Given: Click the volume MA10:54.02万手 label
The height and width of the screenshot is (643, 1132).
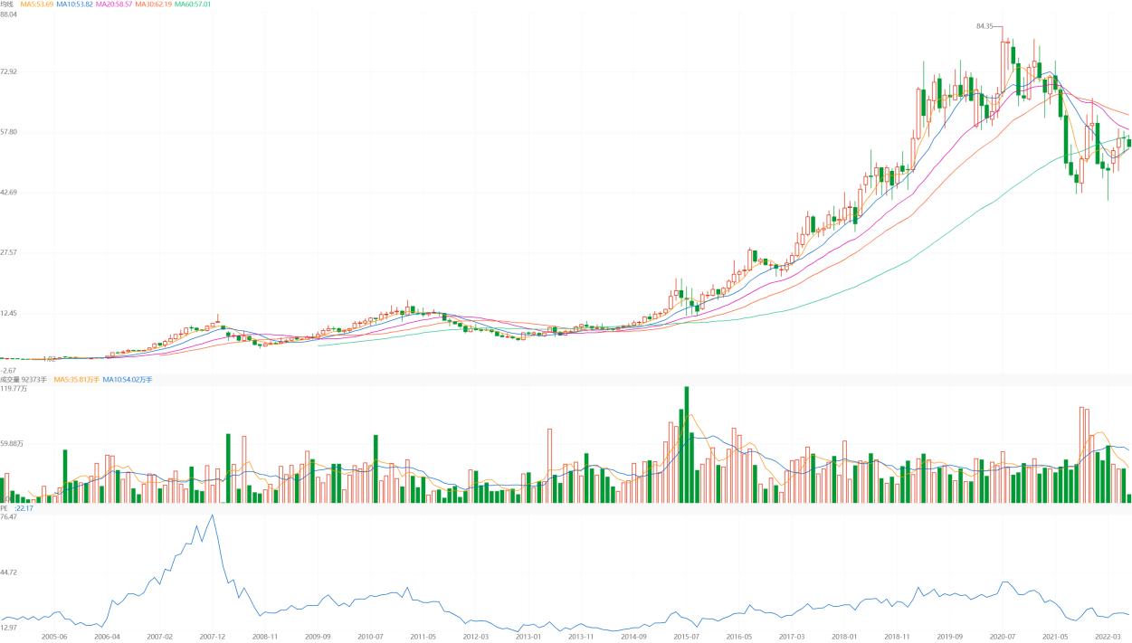Looking at the screenshot, I should coord(128,380).
